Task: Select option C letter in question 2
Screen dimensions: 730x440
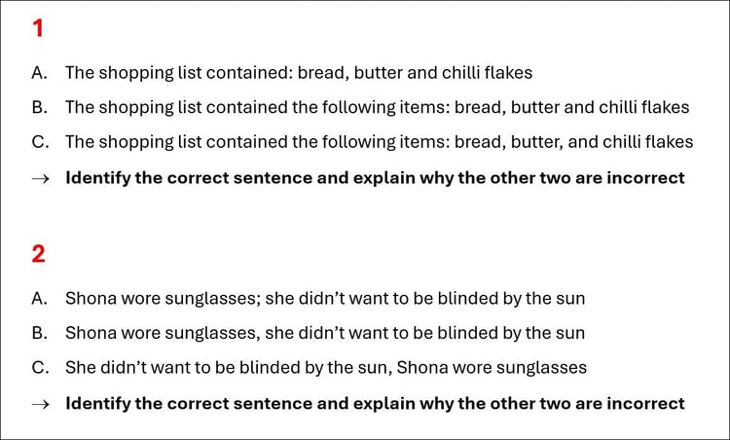Action: [40, 367]
